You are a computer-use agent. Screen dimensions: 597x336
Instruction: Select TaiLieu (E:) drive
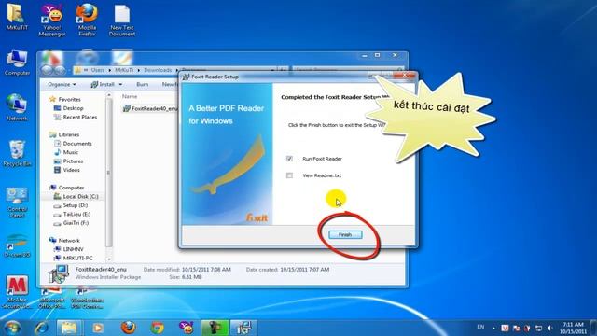coord(76,214)
